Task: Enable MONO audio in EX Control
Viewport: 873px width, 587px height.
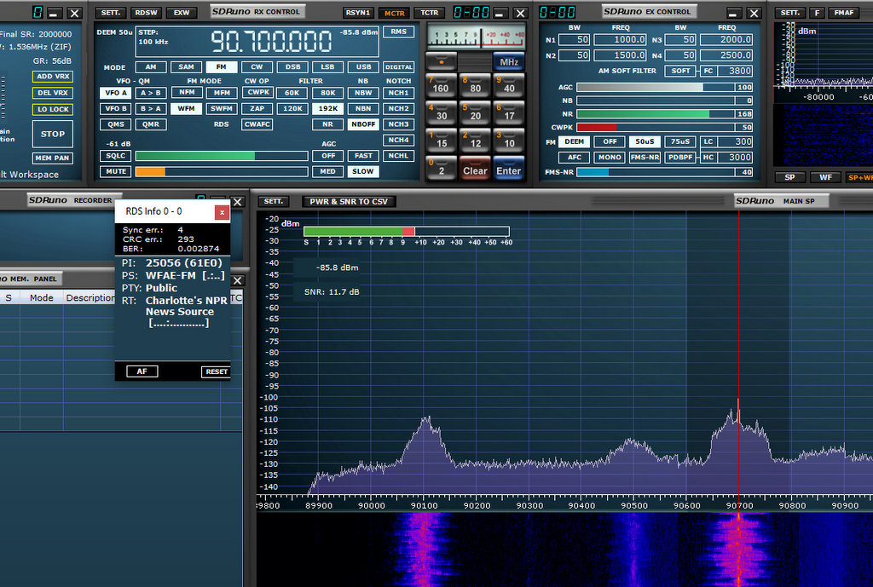Action: (609, 157)
